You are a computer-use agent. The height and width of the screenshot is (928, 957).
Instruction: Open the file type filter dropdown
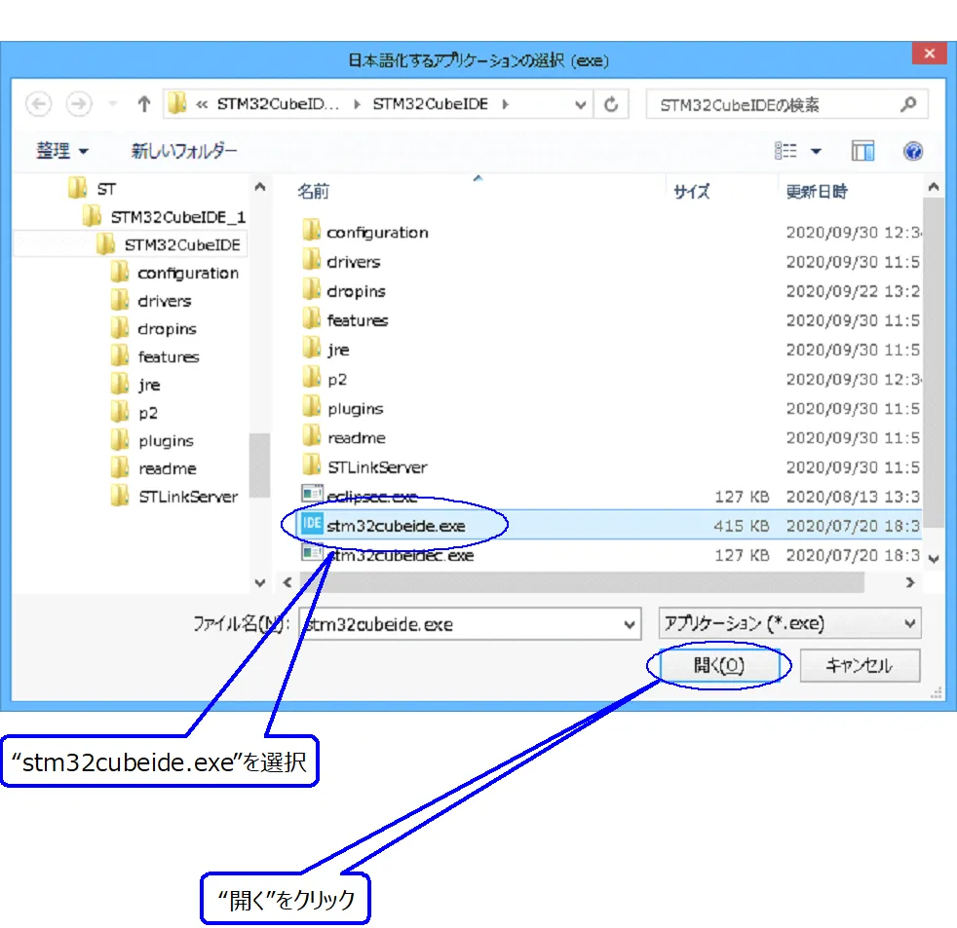(789, 623)
